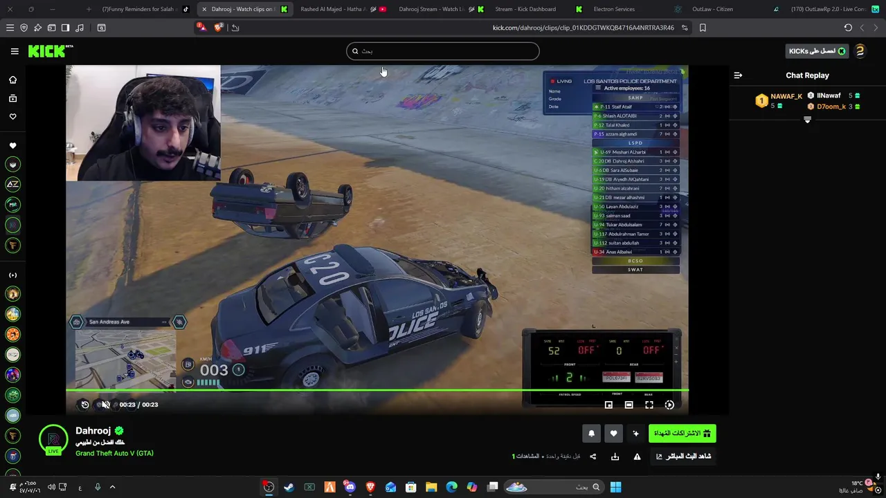Report the clip with the warning icon
This screenshot has width=886, height=498.
point(637,456)
